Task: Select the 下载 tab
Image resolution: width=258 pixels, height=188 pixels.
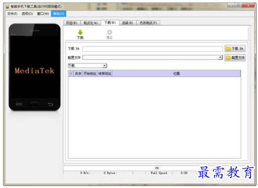Action: coord(110,22)
